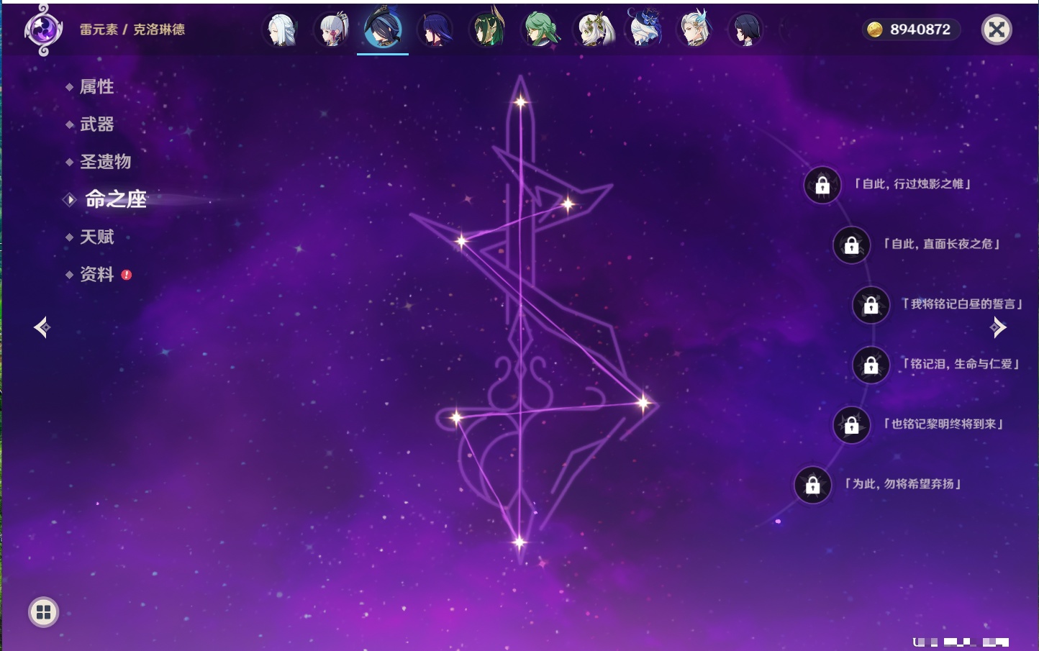Open constellation label 「自此，行过烛影之帷」

[912, 184]
